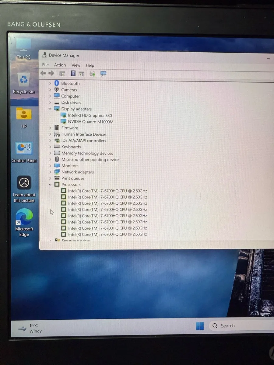Viewport: 274px width, 365px height.
Task: Open the 19°C Windy weather widget
Action: coord(30,328)
